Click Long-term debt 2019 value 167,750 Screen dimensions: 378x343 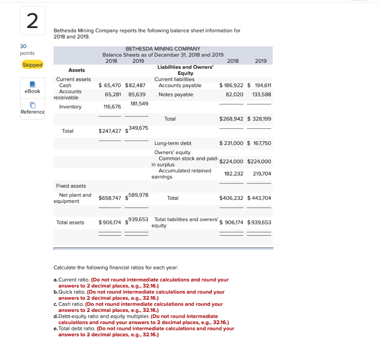coord(262,143)
